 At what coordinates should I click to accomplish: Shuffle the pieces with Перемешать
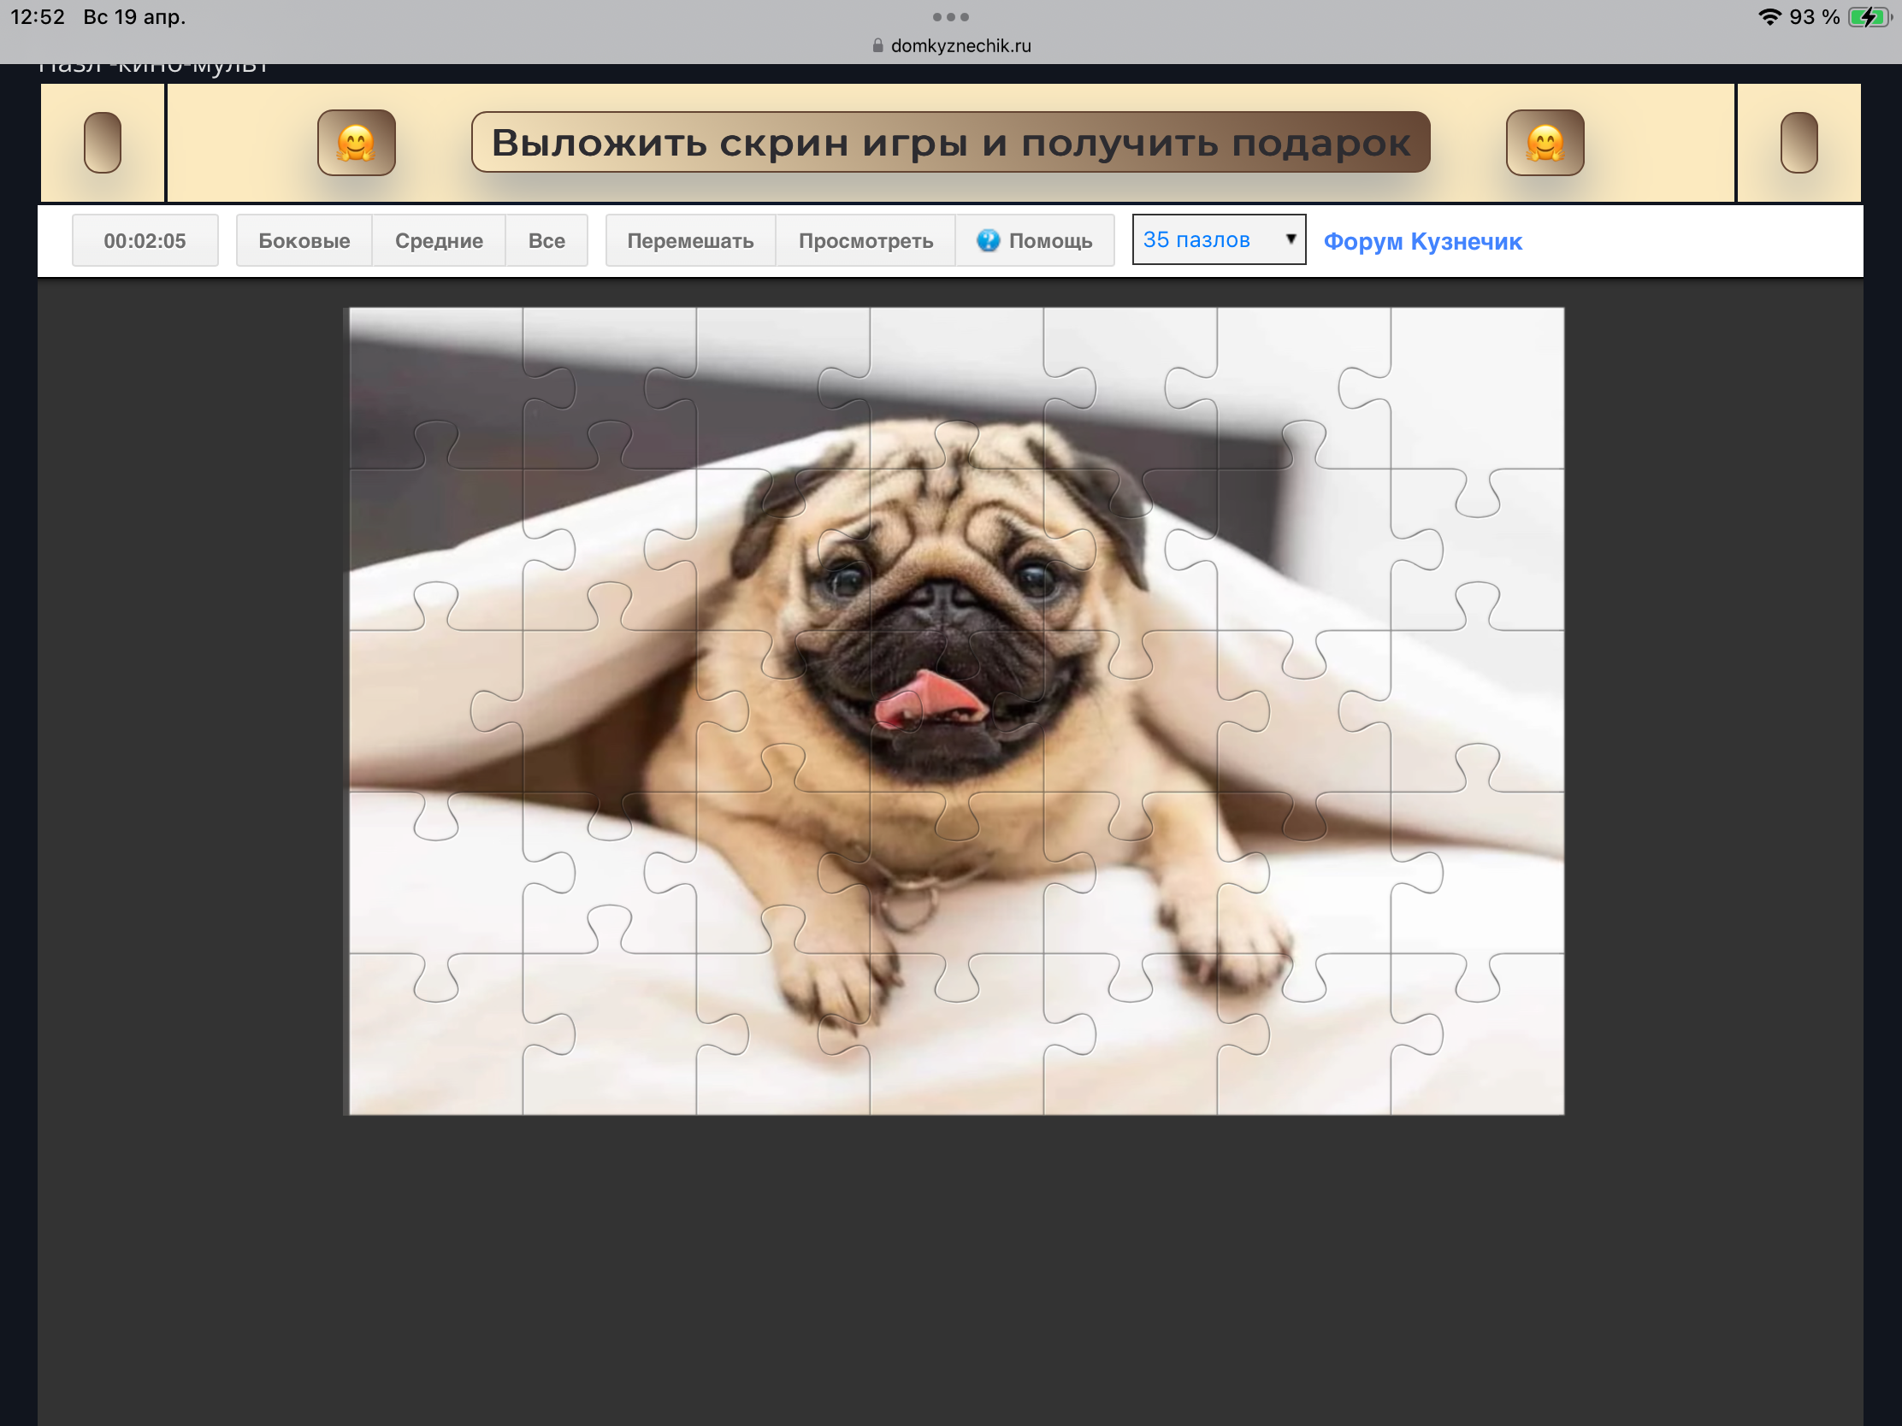point(689,241)
